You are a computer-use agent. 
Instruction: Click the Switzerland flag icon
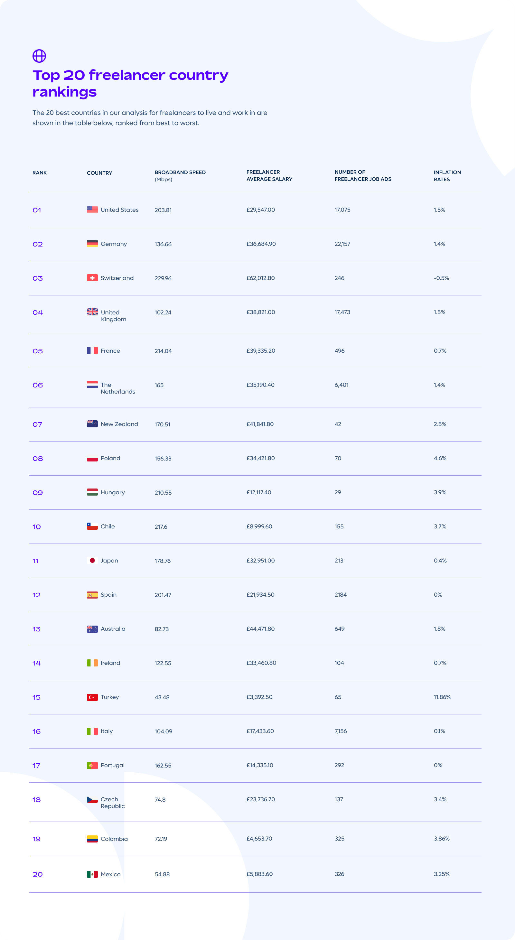pyautogui.click(x=92, y=278)
